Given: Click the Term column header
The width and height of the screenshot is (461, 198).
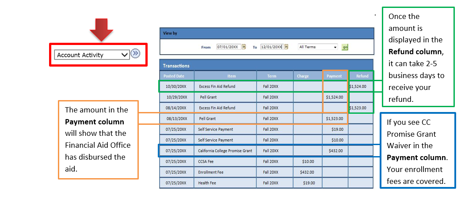Looking at the screenshot, I should (274, 76).
